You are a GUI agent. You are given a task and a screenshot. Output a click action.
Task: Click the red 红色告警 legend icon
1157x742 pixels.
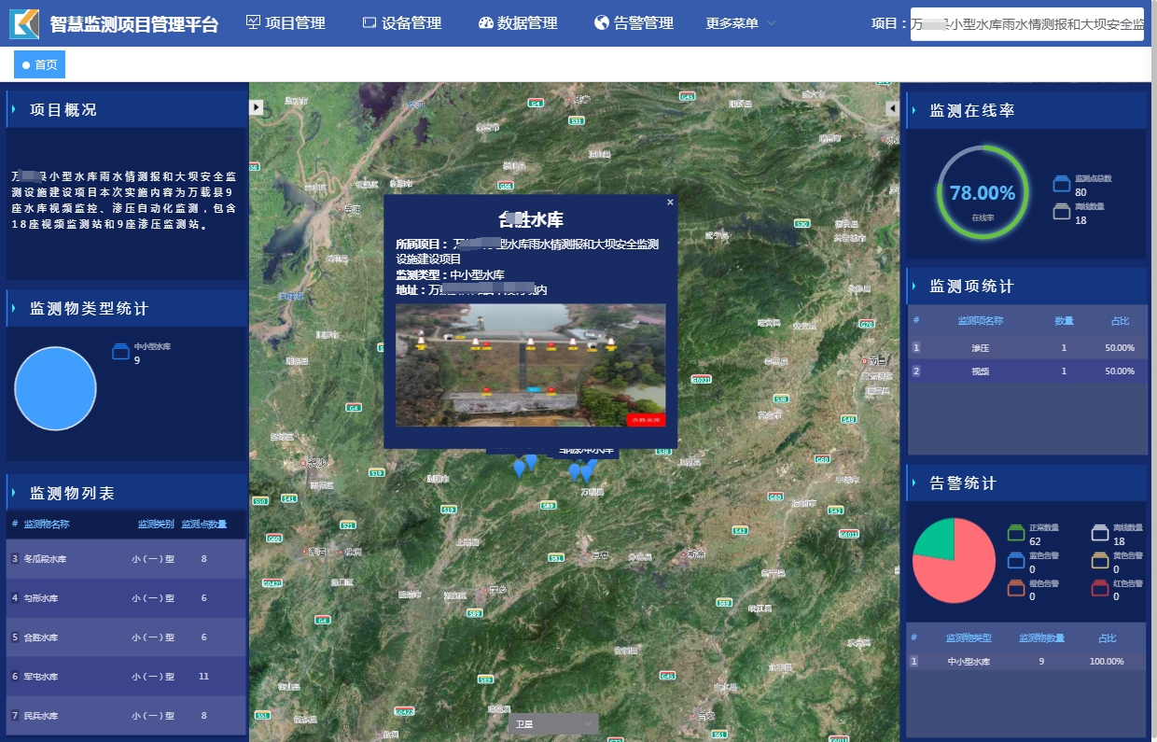click(x=1101, y=588)
